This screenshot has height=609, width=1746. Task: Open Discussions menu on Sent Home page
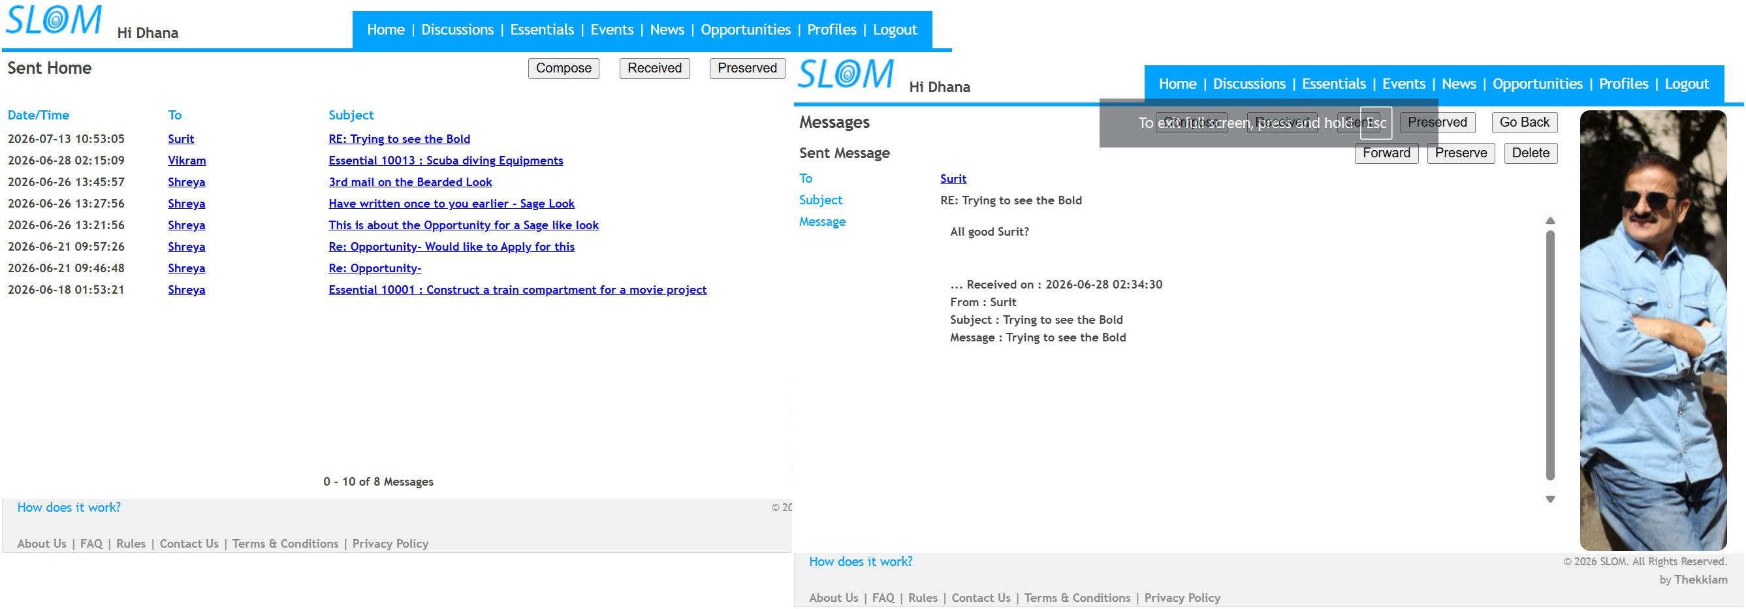click(x=458, y=30)
